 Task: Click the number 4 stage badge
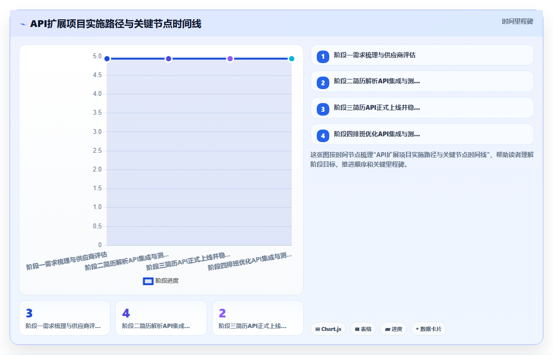tap(323, 136)
